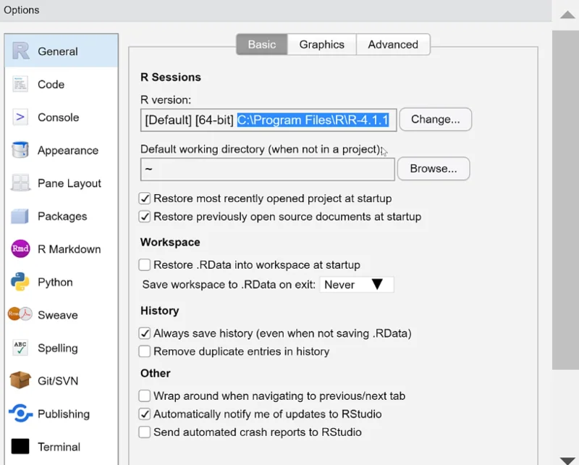This screenshot has width=579, height=465.
Task: Click the Pane Layout grid icon
Action: tap(20, 183)
